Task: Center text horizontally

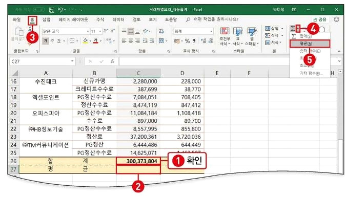Action: [131, 41]
